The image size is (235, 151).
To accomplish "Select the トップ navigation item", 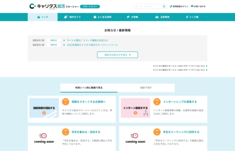I will (42, 17).
